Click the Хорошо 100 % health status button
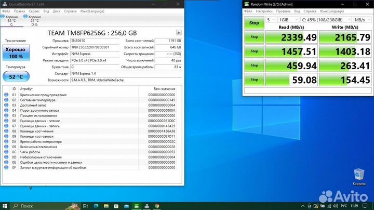This screenshot has height=210, width=374. pyautogui.click(x=16, y=52)
